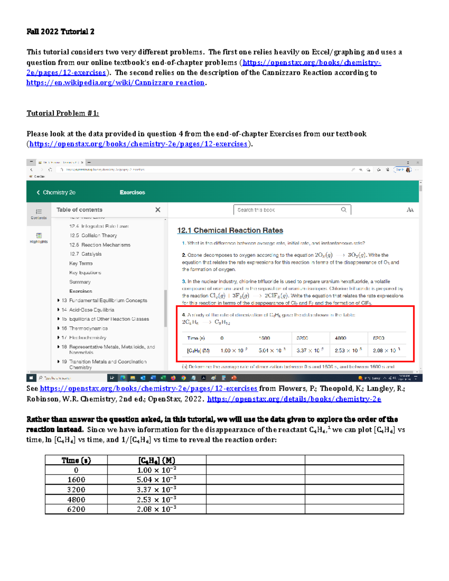The image size is (449, 581).
Task: Open Chrome from the taskbar
Action: point(183,378)
